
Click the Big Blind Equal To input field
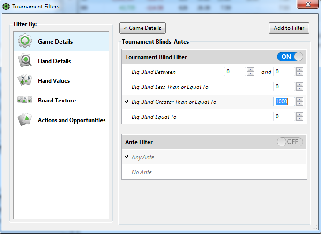[284, 117]
